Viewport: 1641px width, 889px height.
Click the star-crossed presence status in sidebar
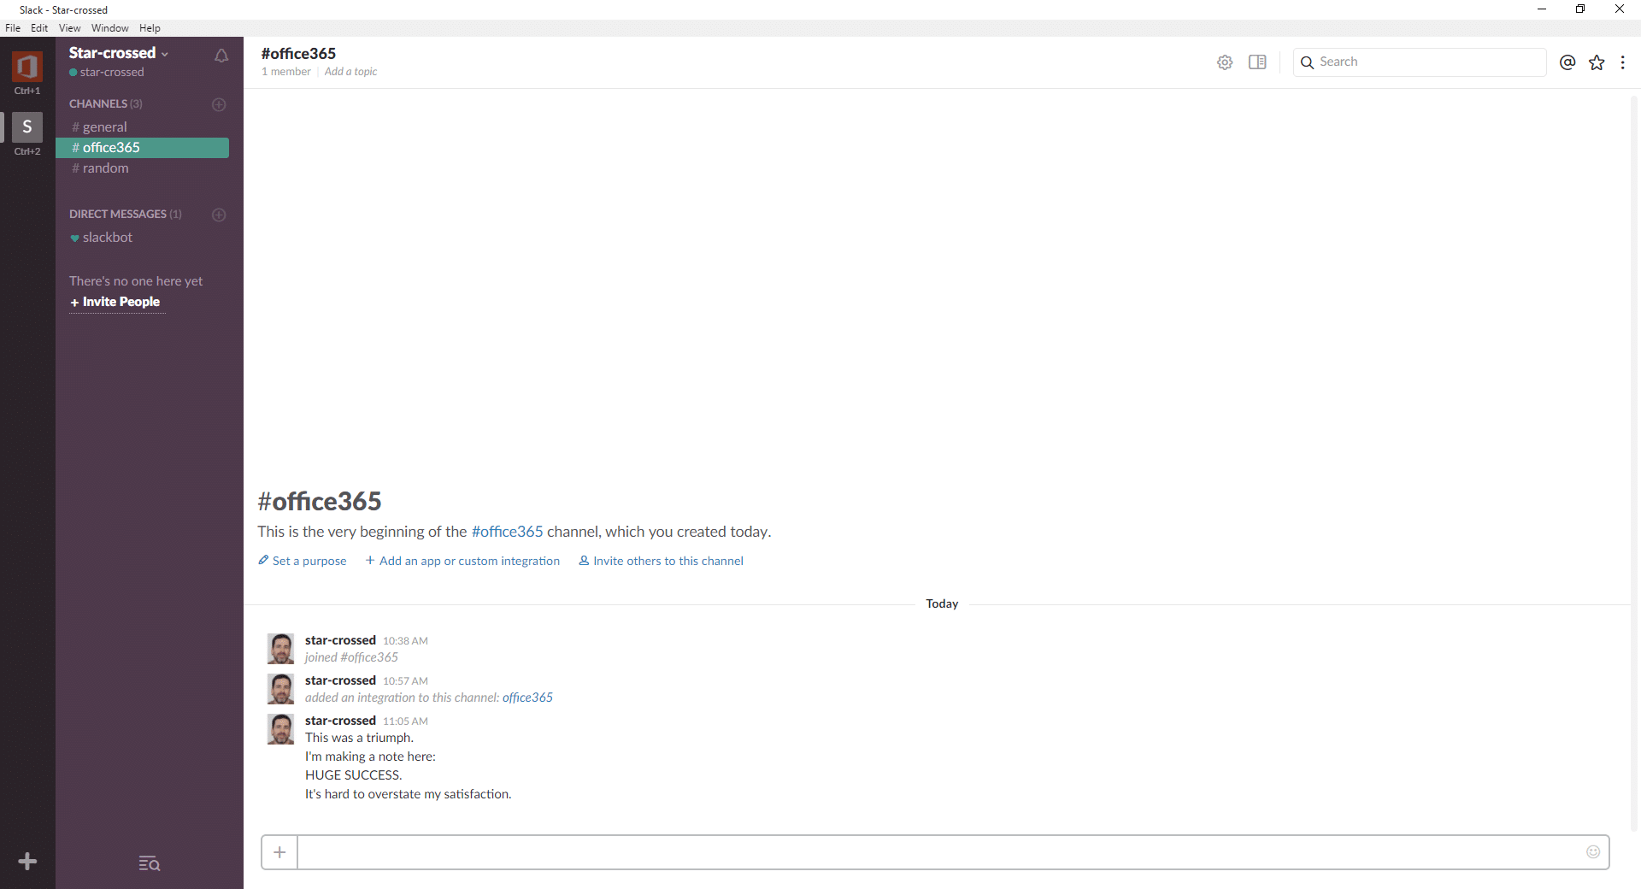coord(107,73)
